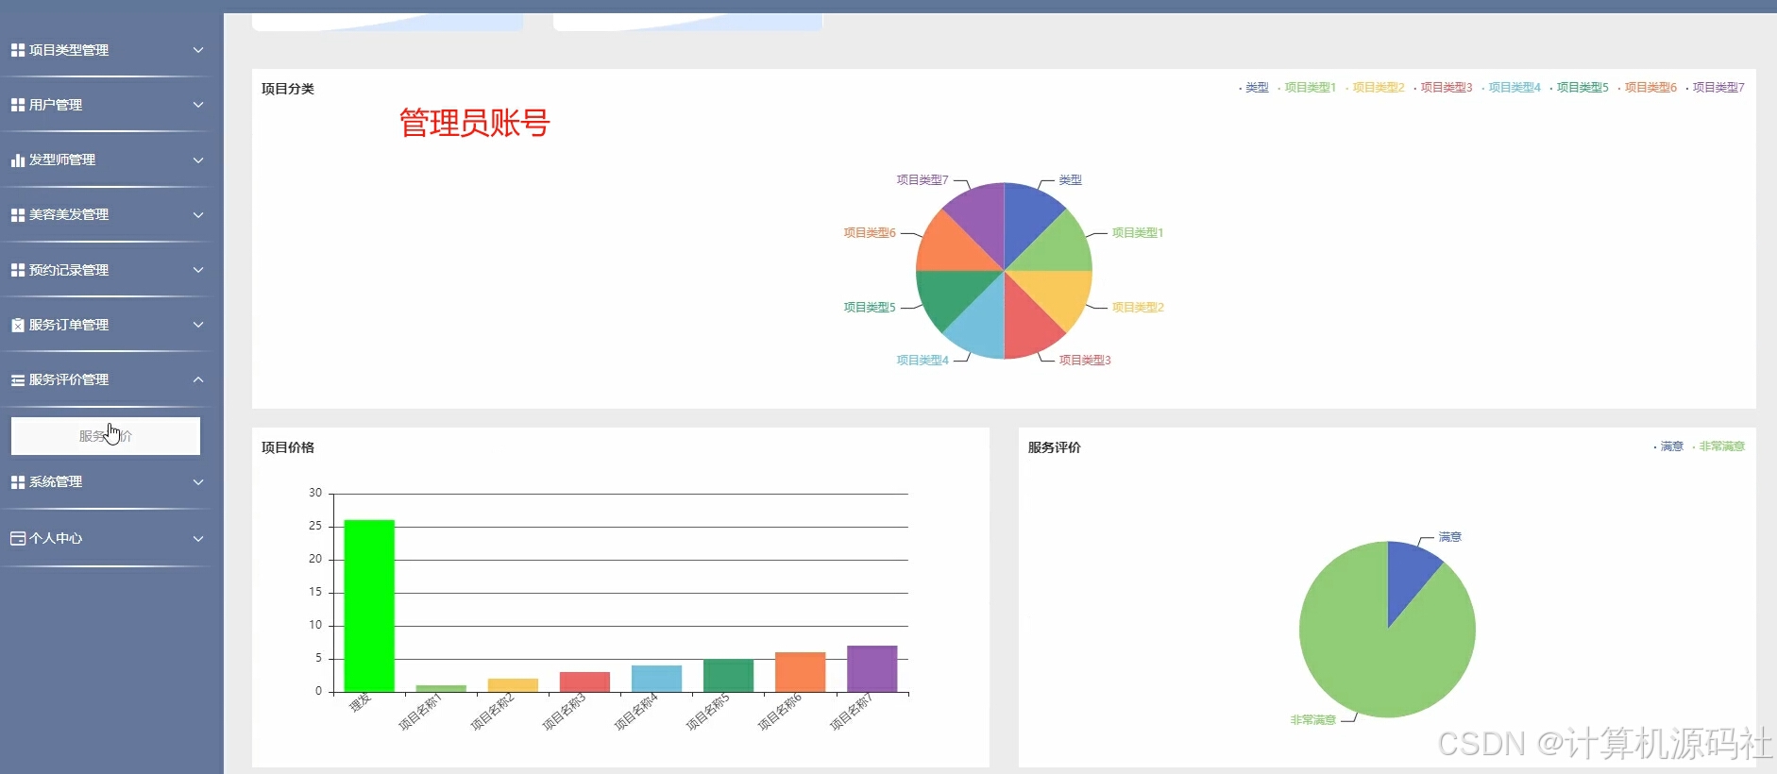
Task: Click the 服务评价 submenu button
Action: pyautogui.click(x=106, y=436)
